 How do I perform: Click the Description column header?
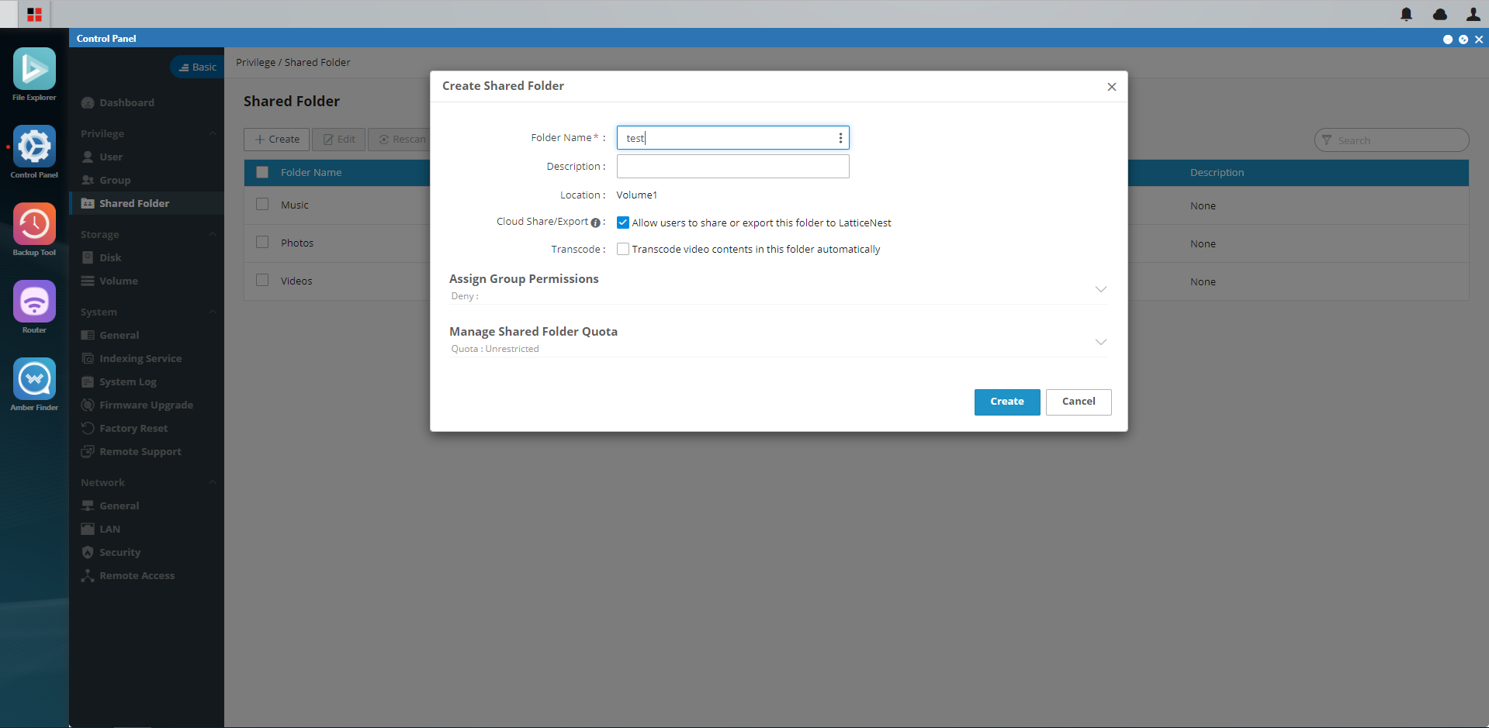point(1217,173)
